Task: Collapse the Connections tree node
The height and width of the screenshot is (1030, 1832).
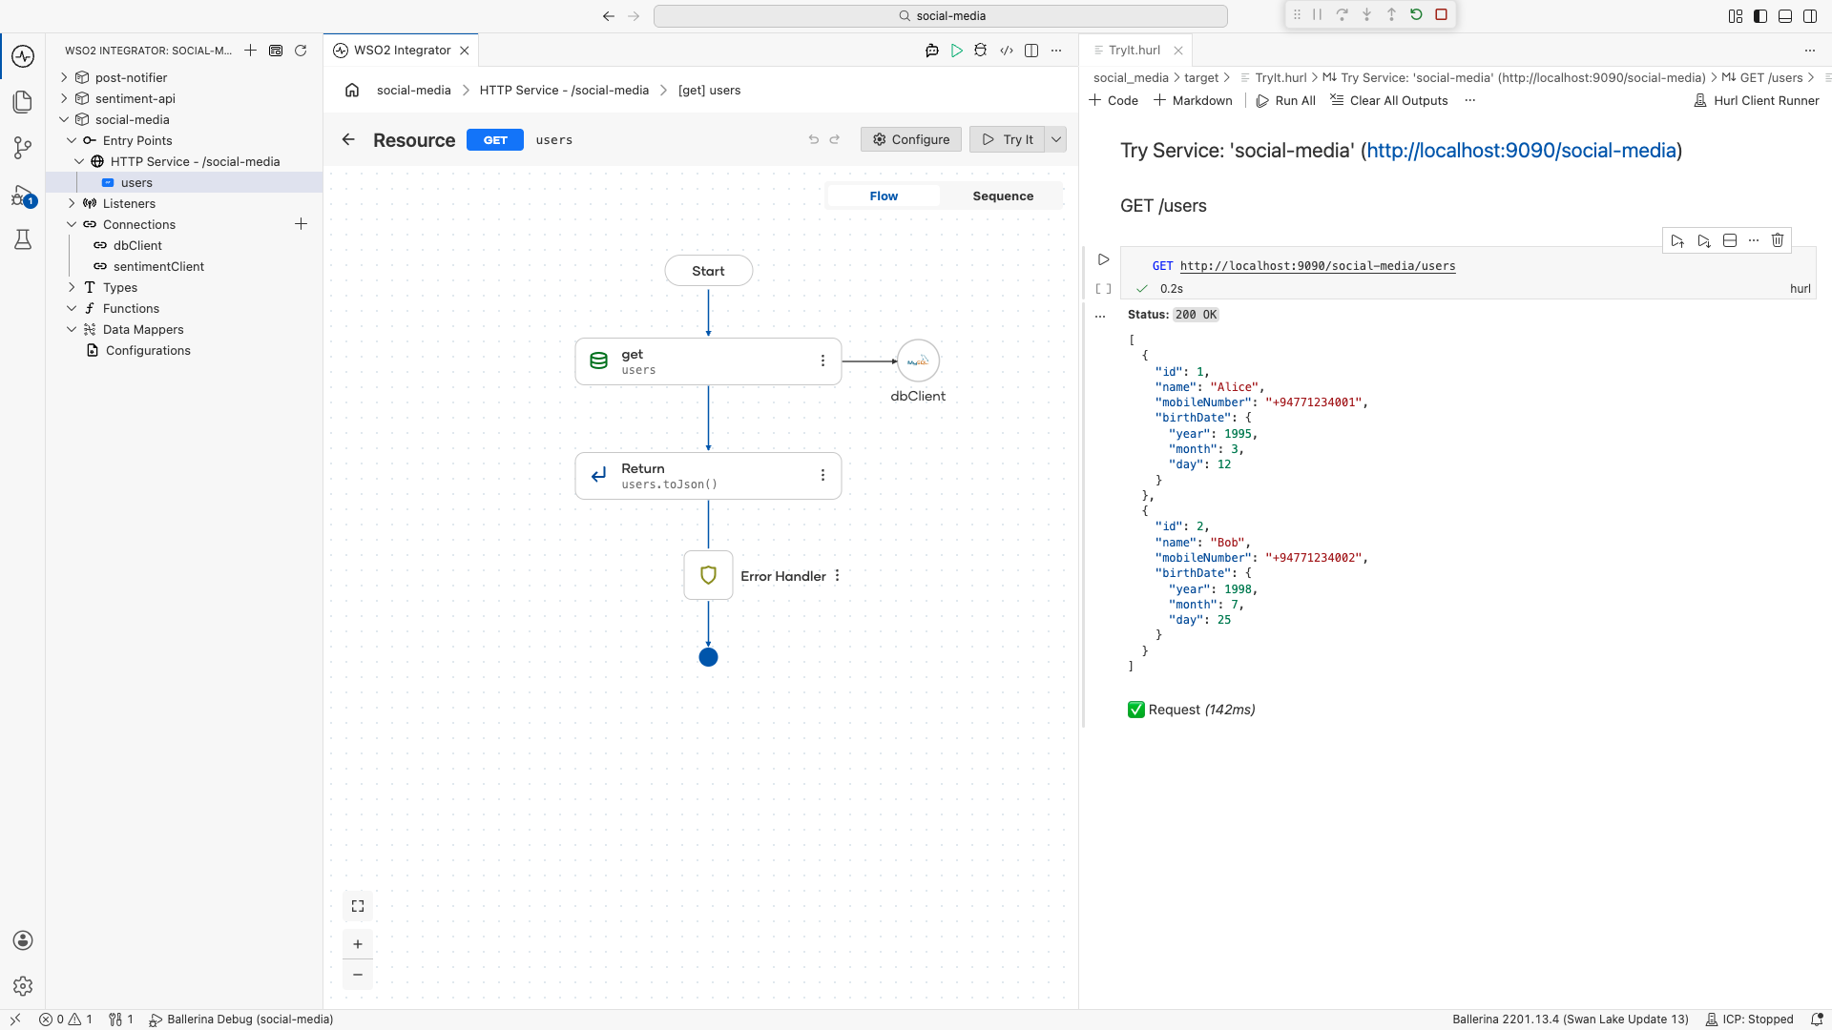Action: pyautogui.click(x=72, y=224)
